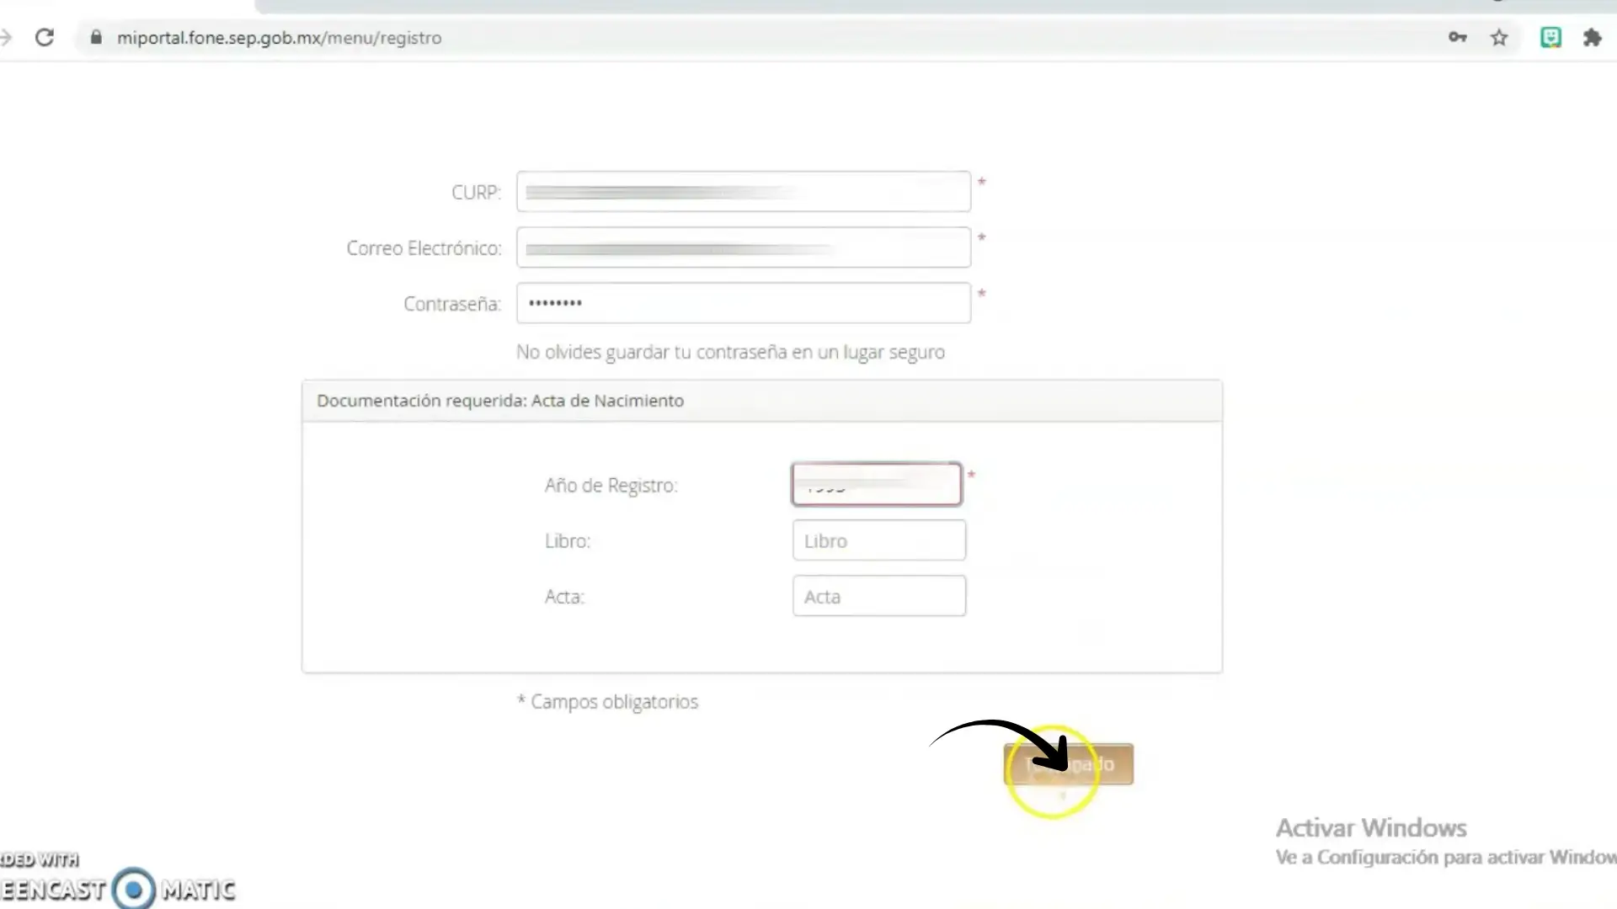Viewport: 1617px width, 909px height.
Task: Click the 'Contraseña:' label
Action: coord(452,304)
